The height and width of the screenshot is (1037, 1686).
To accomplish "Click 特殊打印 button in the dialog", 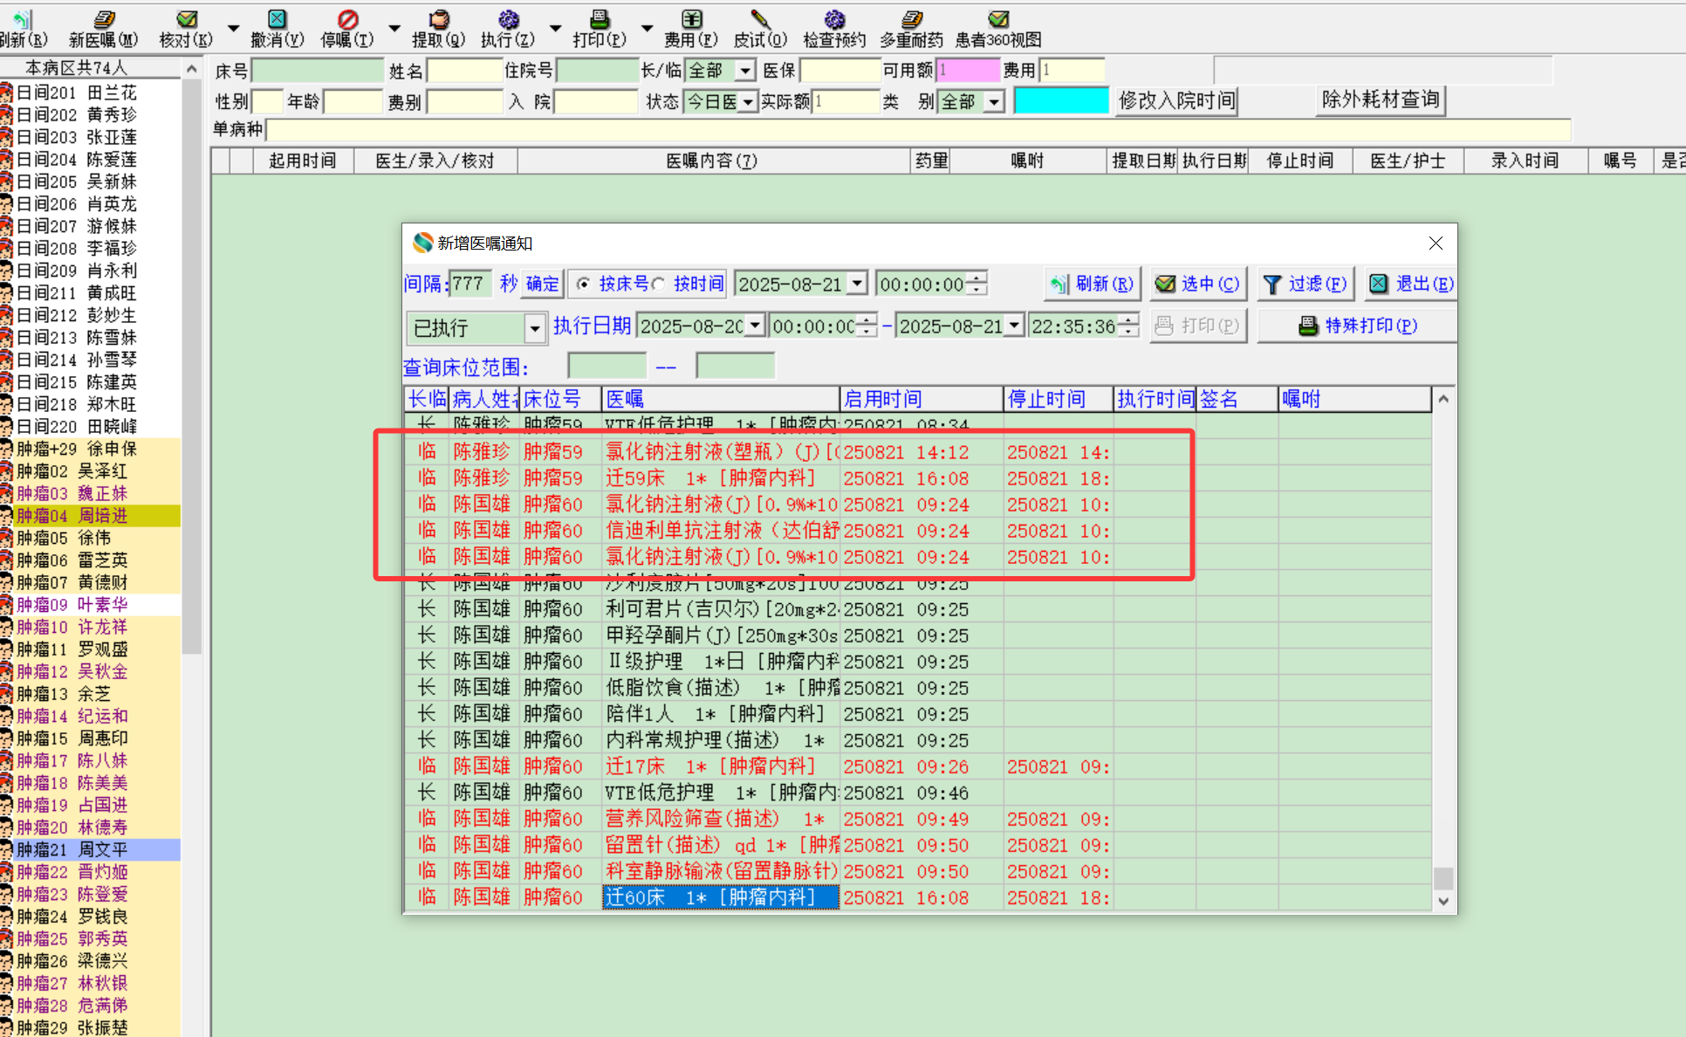I will pyautogui.click(x=1357, y=326).
